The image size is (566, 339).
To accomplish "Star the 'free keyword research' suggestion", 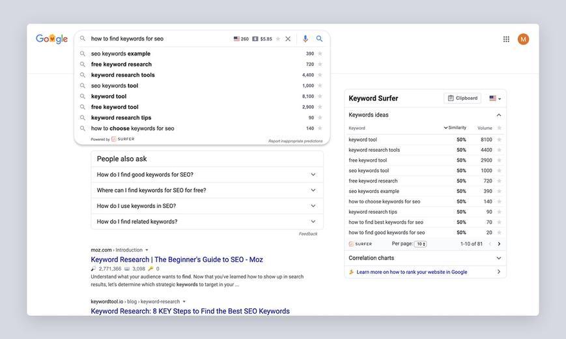I will click(320, 65).
